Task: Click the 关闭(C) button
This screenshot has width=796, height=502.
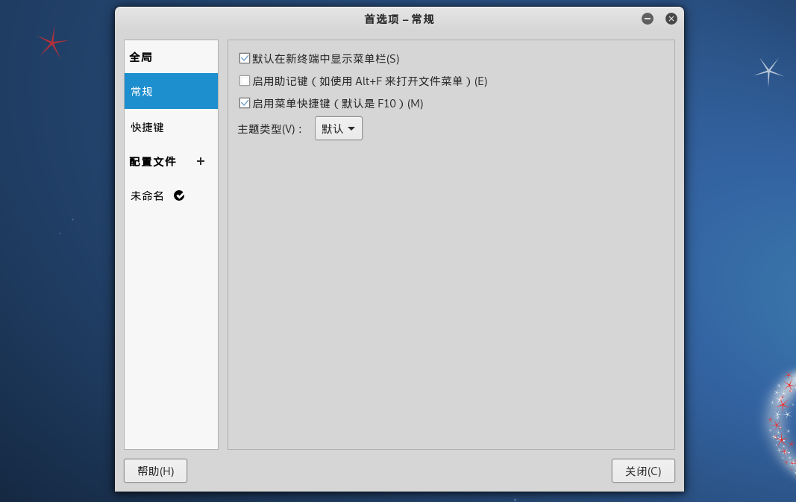Action: [x=643, y=471]
